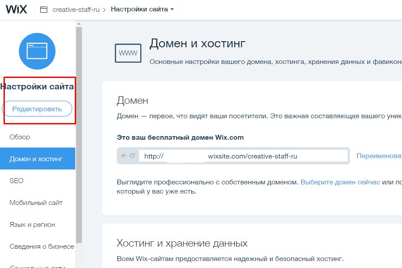This screenshot has height=268, width=402.
Task: Click the Выберите домен сейчас link
Action: 340,182
